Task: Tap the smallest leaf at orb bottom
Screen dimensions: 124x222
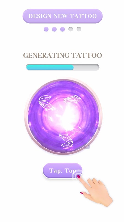Action: pos(67,145)
